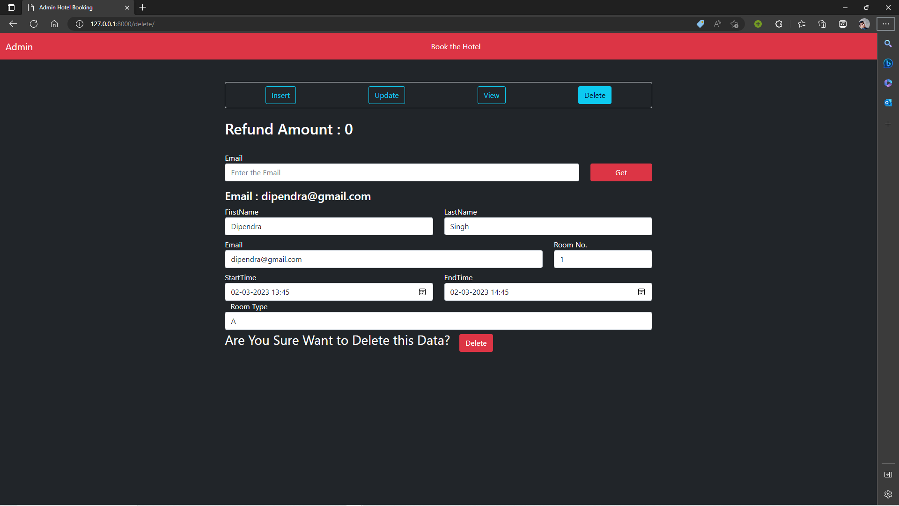This screenshot has height=506, width=899.
Task: Open the StartTime calendar picker
Action: coord(422,292)
